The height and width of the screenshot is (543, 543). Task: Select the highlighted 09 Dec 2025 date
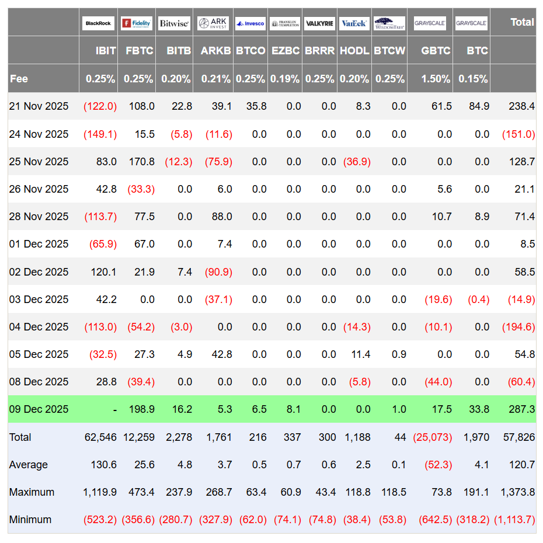coord(39,409)
